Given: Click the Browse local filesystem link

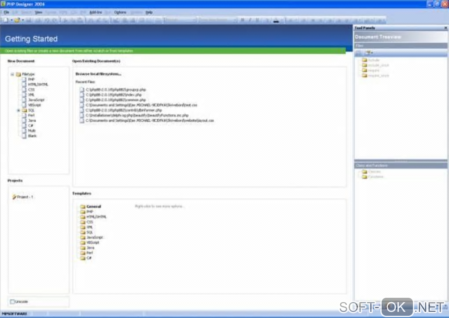Looking at the screenshot, I should tap(98, 74).
